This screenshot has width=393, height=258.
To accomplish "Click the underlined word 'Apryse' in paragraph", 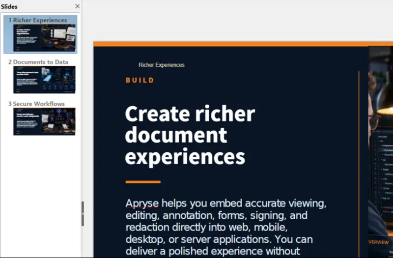I will (x=142, y=203).
